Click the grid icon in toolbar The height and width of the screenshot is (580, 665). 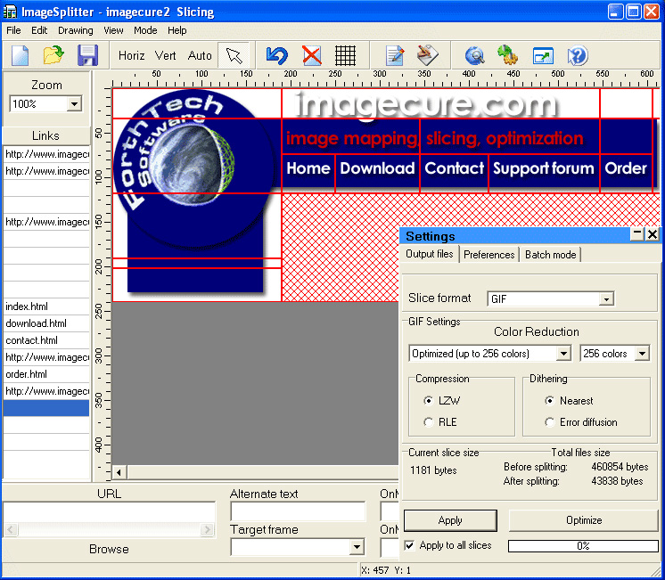coord(345,55)
